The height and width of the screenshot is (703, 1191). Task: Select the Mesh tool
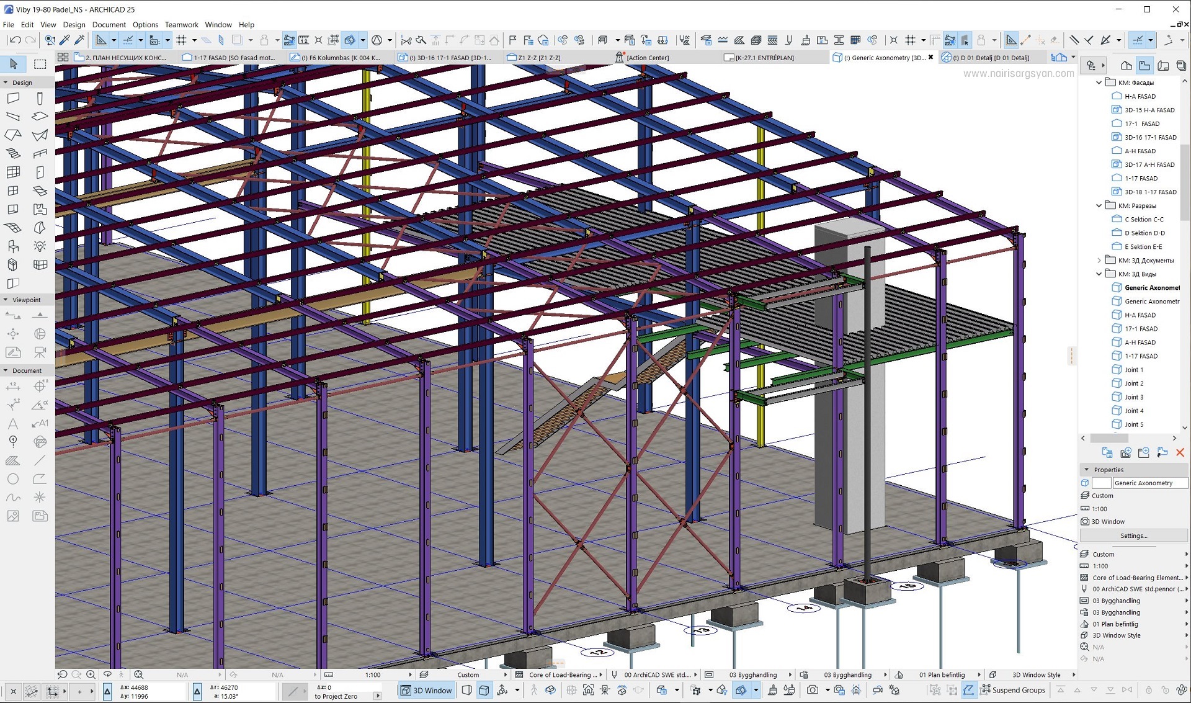[13, 228]
